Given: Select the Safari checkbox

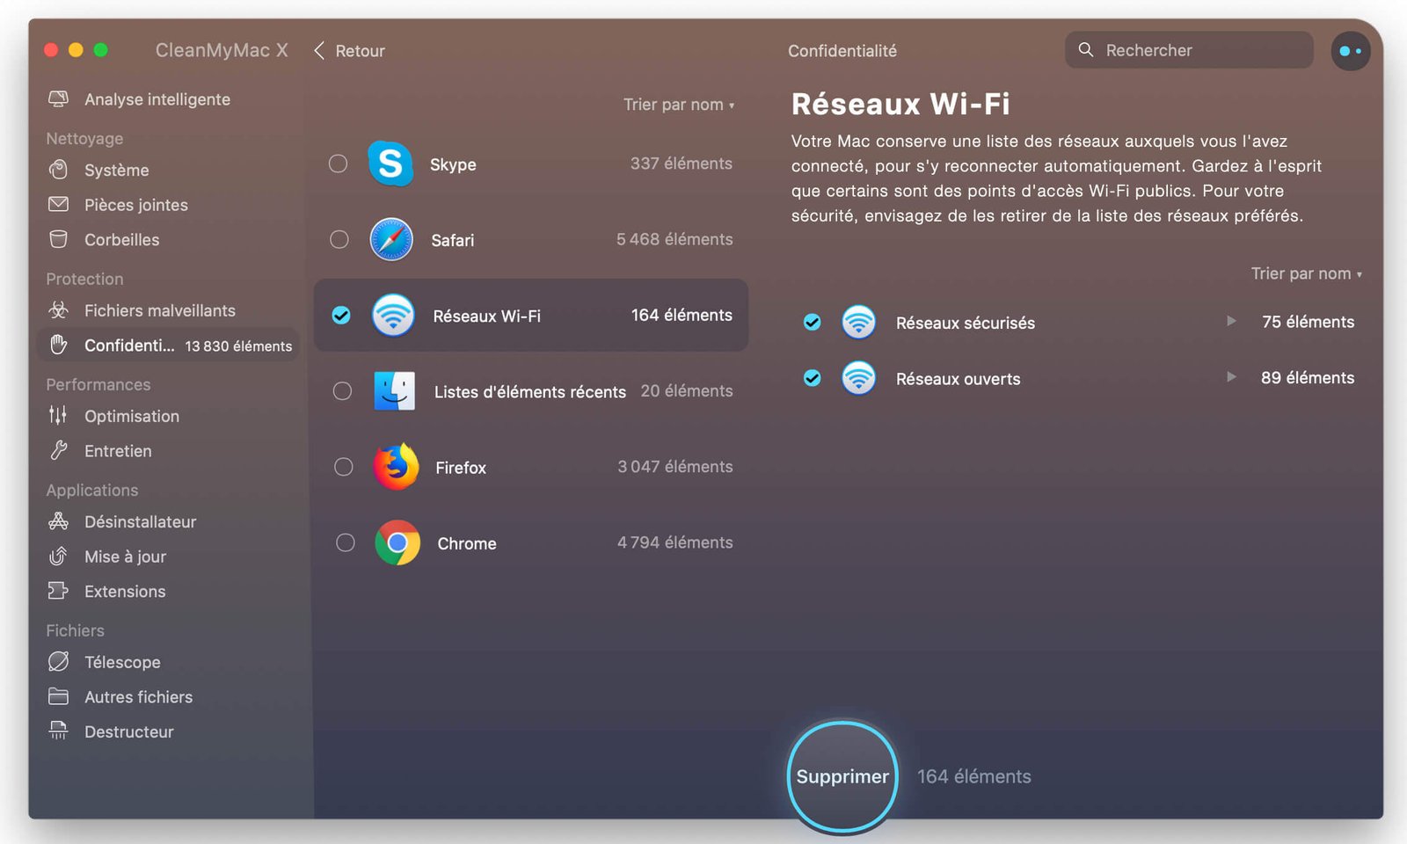Looking at the screenshot, I should 339,239.
